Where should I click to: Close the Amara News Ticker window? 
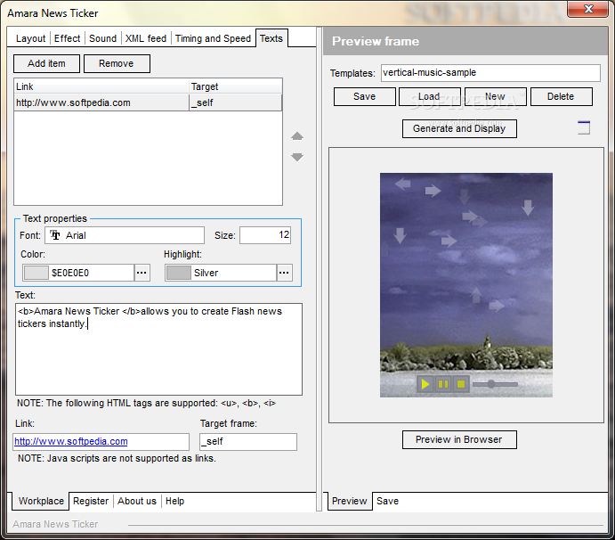[x=587, y=9]
